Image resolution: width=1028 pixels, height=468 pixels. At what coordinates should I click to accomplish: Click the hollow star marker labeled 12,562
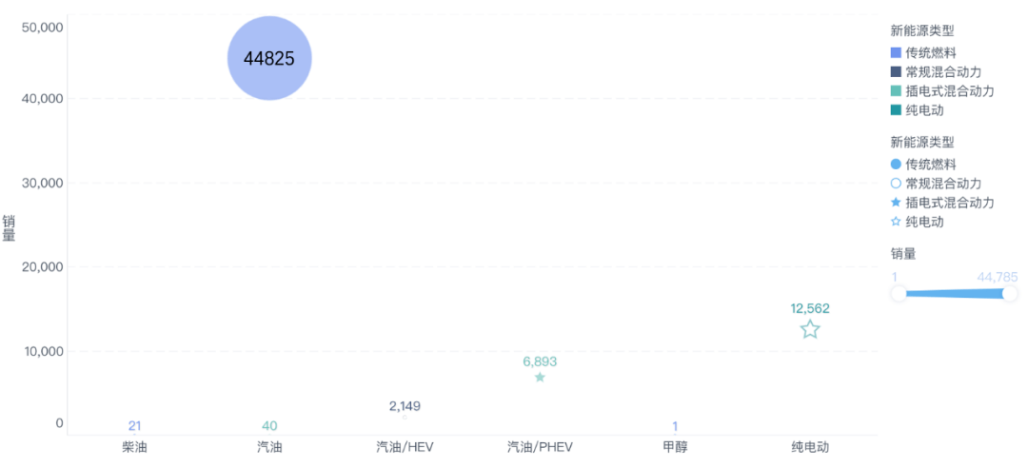810,329
